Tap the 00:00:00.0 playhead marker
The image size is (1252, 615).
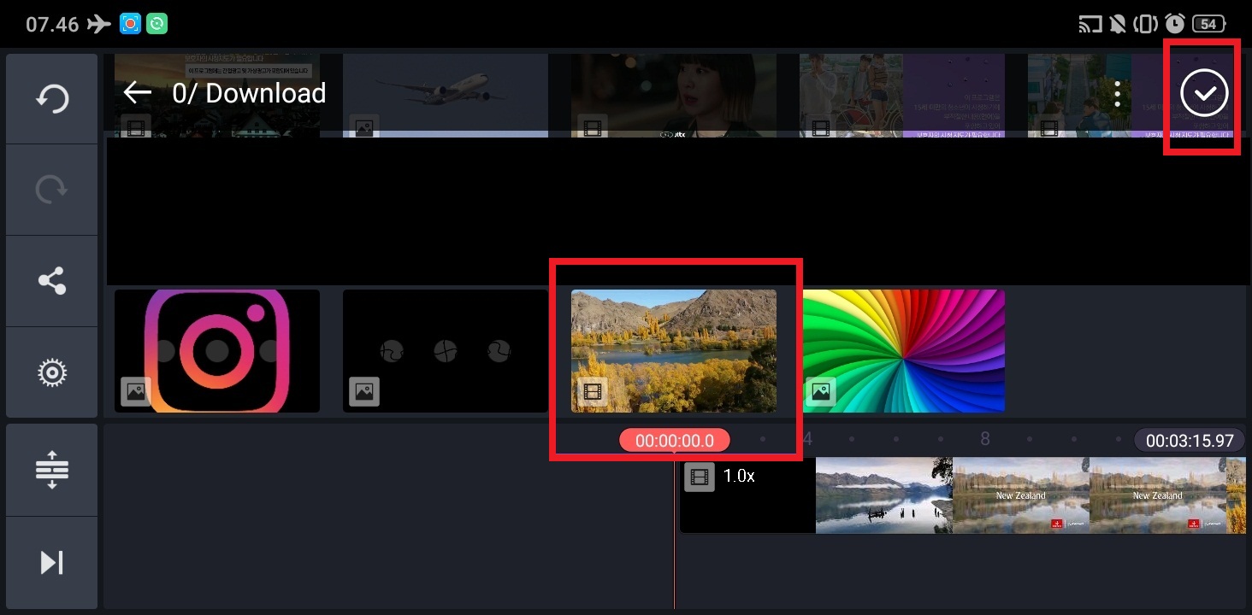pos(675,440)
